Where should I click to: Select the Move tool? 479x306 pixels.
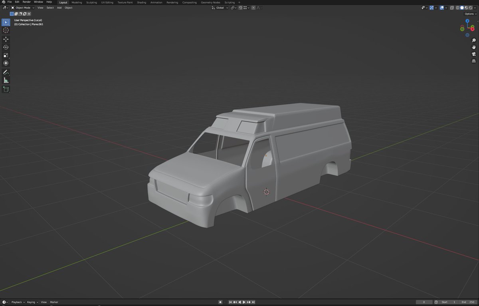pyautogui.click(x=6, y=39)
